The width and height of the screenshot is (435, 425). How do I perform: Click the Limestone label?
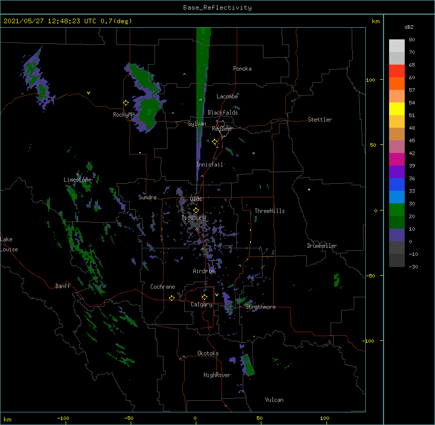pos(77,180)
